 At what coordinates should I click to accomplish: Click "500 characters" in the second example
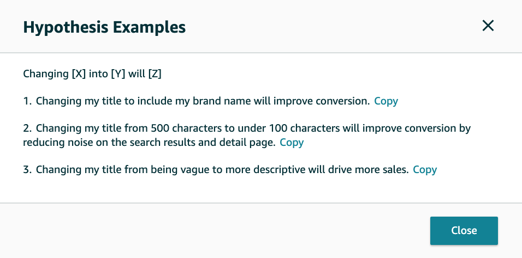(x=161, y=128)
